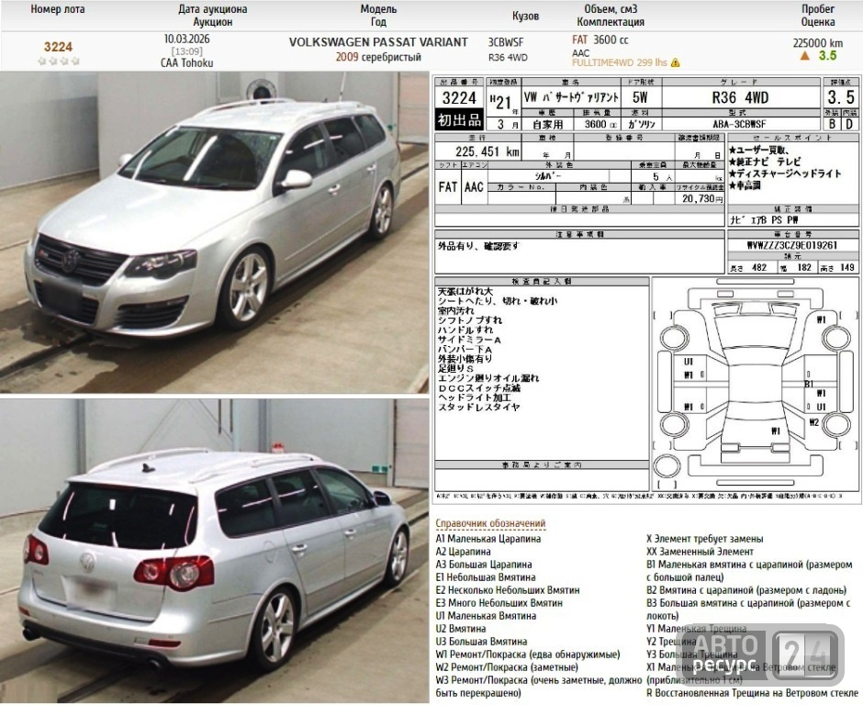
Task: Click the 'Справочник обозначений' heading
Action: click(490, 523)
